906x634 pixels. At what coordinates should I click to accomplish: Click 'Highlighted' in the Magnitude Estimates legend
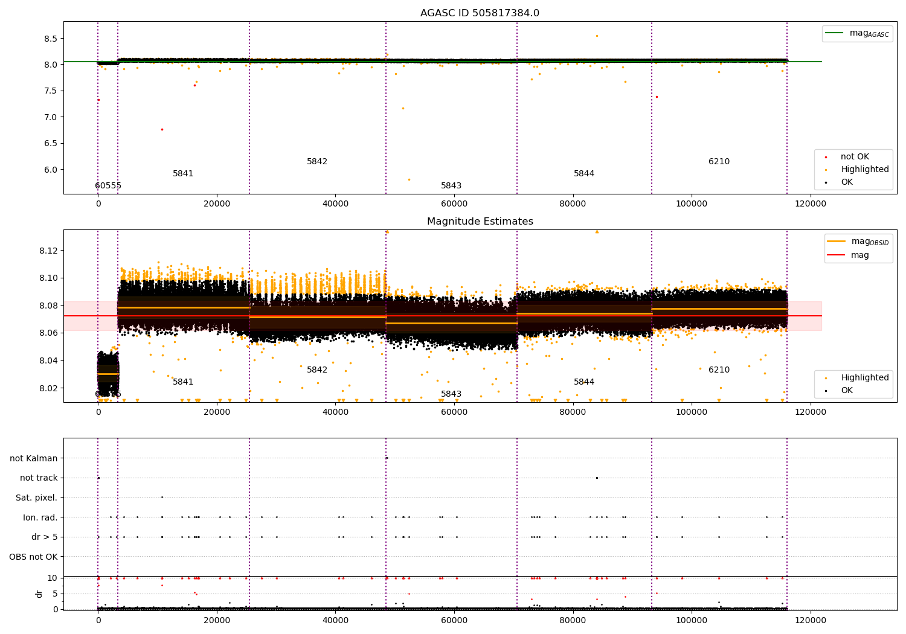click(864, 378)
